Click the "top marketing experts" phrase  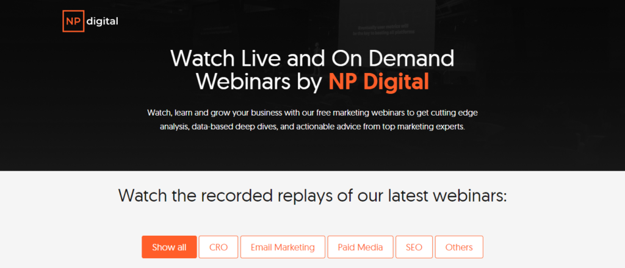(427, 128)
